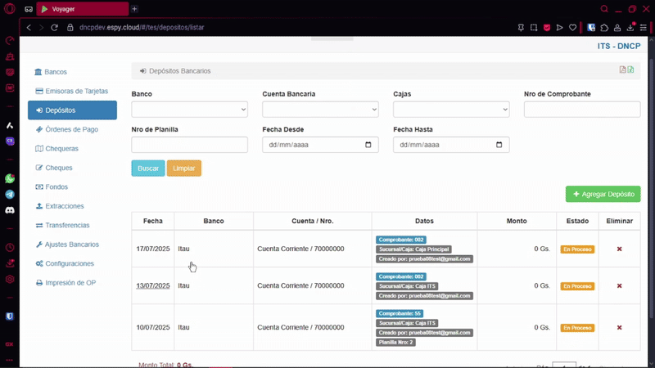This screenshot has width=655, height=368.
Task: Open Telegram from the browser sidebar
Action: pos(10,195)
